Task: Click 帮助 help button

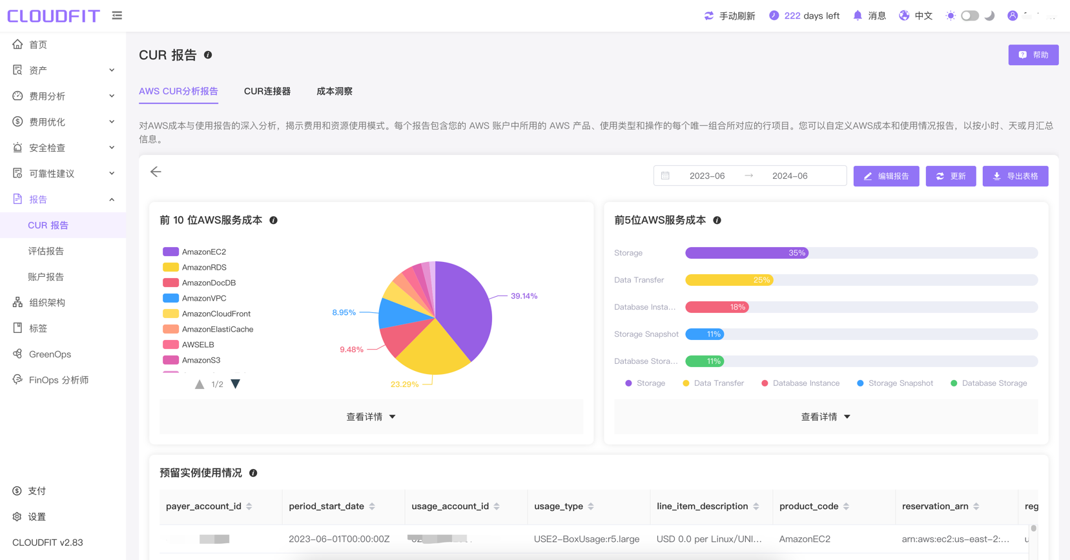Action: [1033, 55]
